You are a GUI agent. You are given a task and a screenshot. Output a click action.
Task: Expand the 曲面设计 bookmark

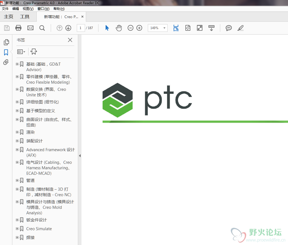17,120
